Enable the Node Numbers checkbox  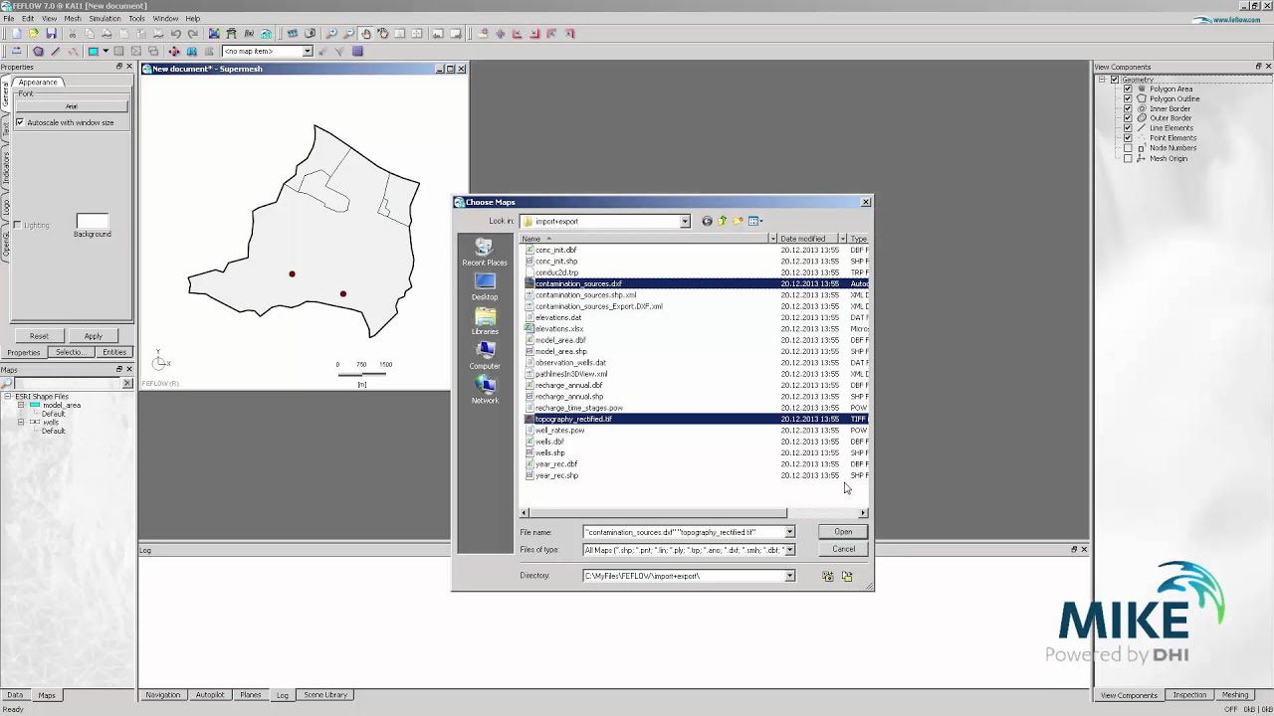[x=1128, y=148]
